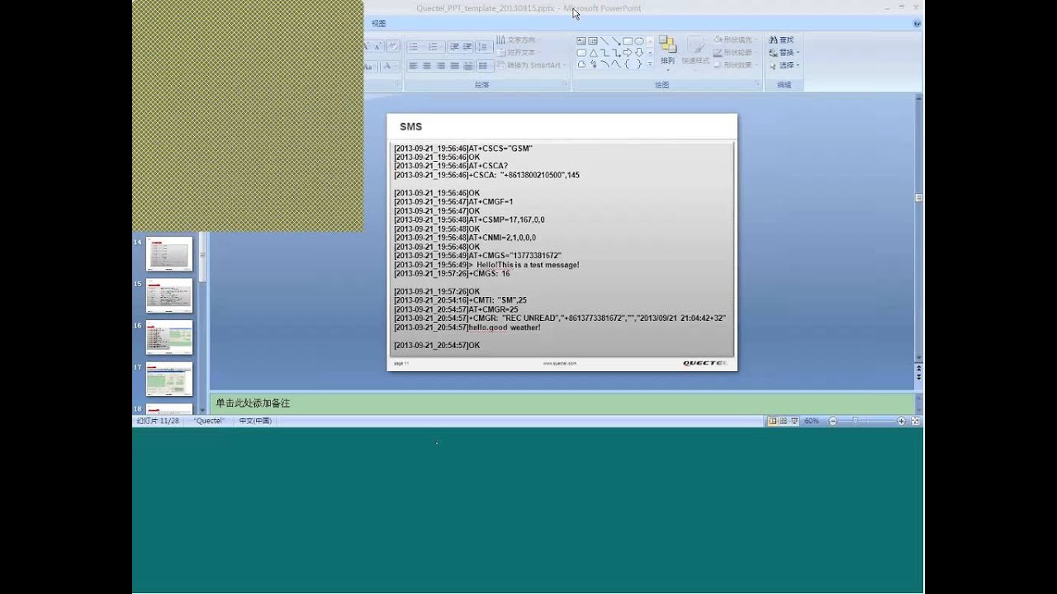Open drawing group dialog launcher
This screenshot has height=594, width=1057.
758,84
